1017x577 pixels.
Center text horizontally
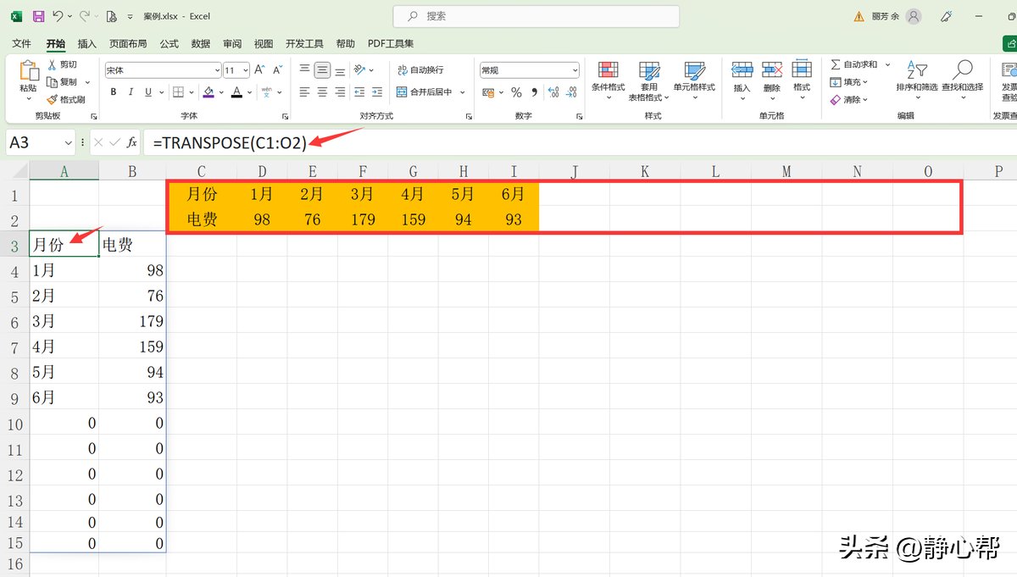click(x=322, y=92)
